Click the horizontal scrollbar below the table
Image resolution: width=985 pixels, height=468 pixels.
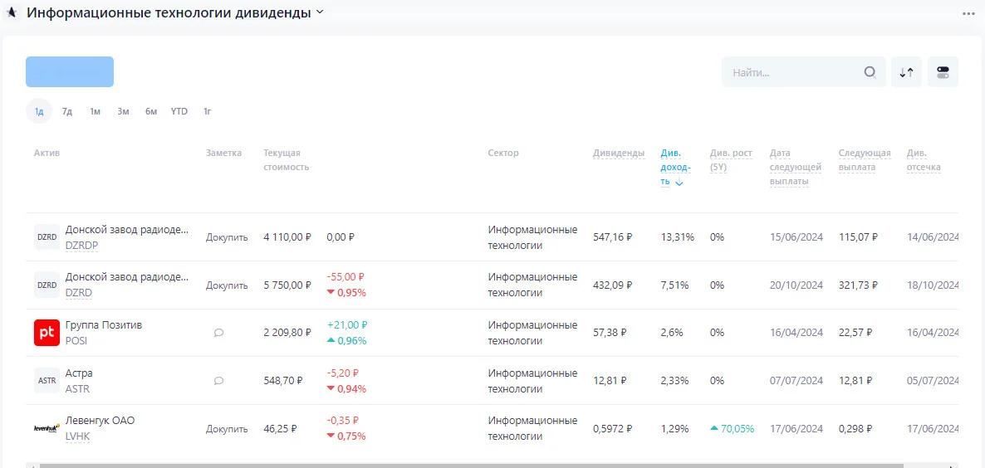[492, 466]
